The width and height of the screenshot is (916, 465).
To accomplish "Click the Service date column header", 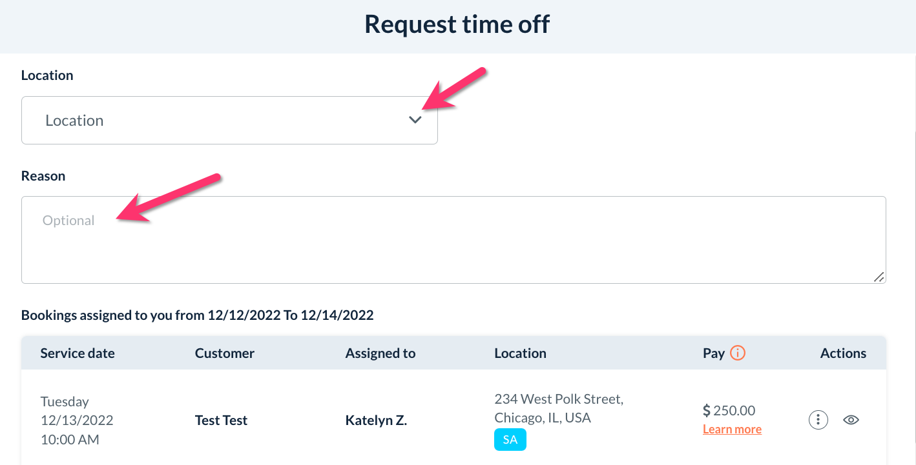I will pos(78,353).
